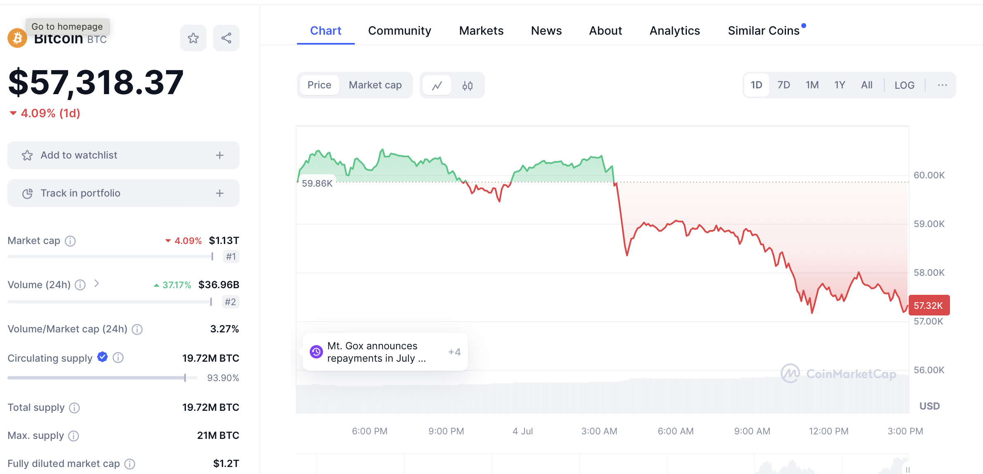Switch to candlestick chart view

(467, 85)
